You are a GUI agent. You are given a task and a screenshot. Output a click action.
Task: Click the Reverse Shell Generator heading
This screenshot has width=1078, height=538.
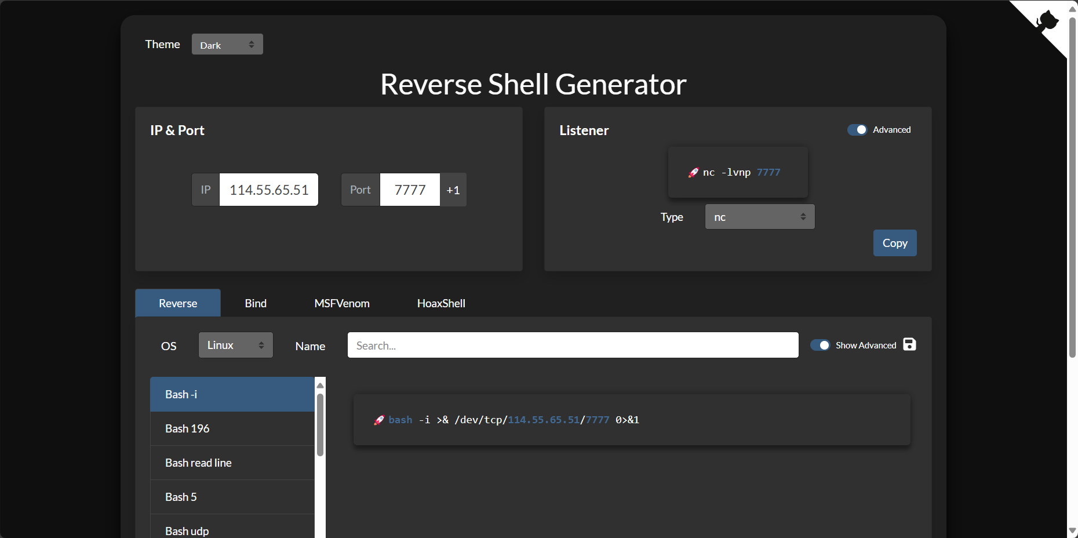533,84
